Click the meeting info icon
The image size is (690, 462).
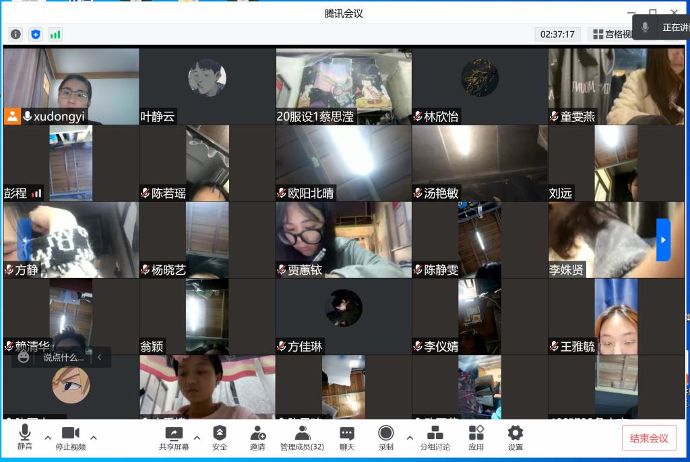(15, 34)
